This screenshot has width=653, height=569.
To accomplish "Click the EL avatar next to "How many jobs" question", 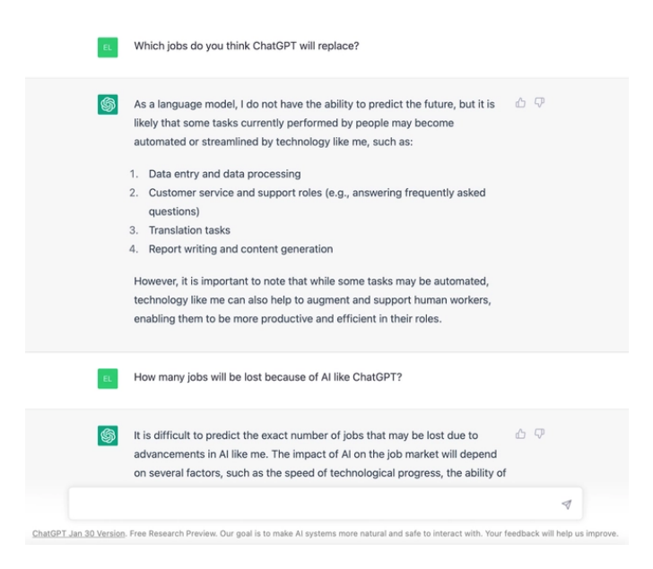I will pyautogui.click(x=107, y=378).
